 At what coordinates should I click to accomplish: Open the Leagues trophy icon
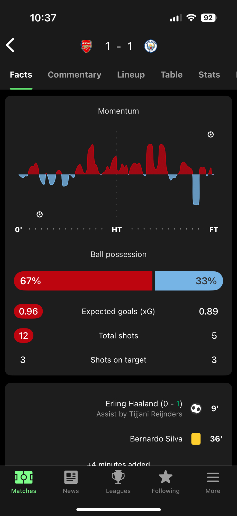[x=118, y=477]
